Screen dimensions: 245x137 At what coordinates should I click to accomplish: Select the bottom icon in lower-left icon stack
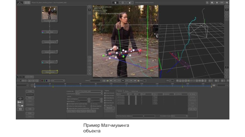tap(20, 109)
